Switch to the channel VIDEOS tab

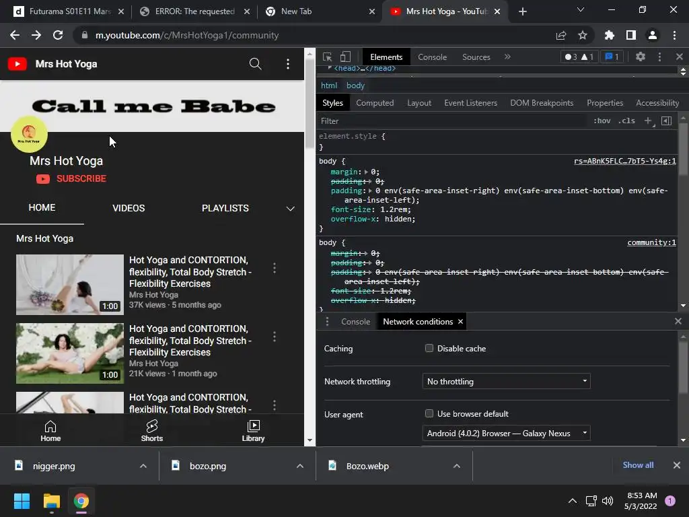[x=129, y=209]
